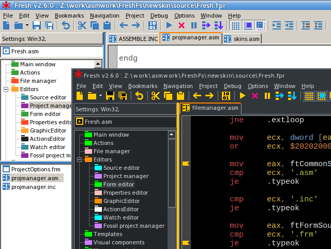Click red X stop icon in light toolbar
331x249 pixels.
click(182, 25)
